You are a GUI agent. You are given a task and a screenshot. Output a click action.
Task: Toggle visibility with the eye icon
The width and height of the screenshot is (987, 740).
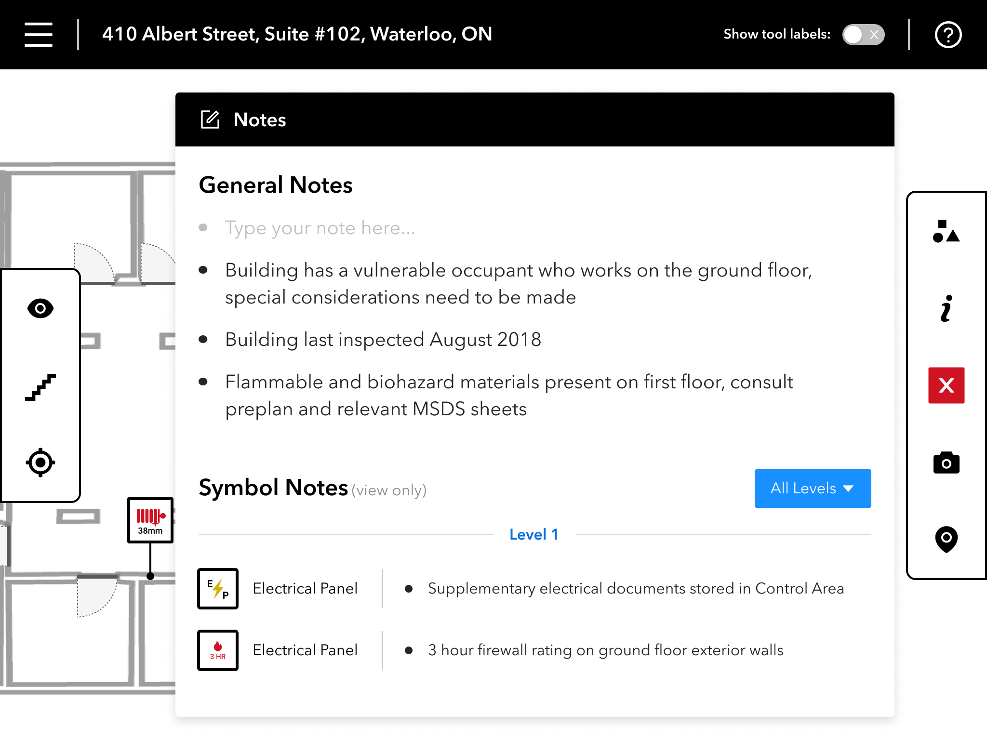pyautogui.click(x=40, y=308)
